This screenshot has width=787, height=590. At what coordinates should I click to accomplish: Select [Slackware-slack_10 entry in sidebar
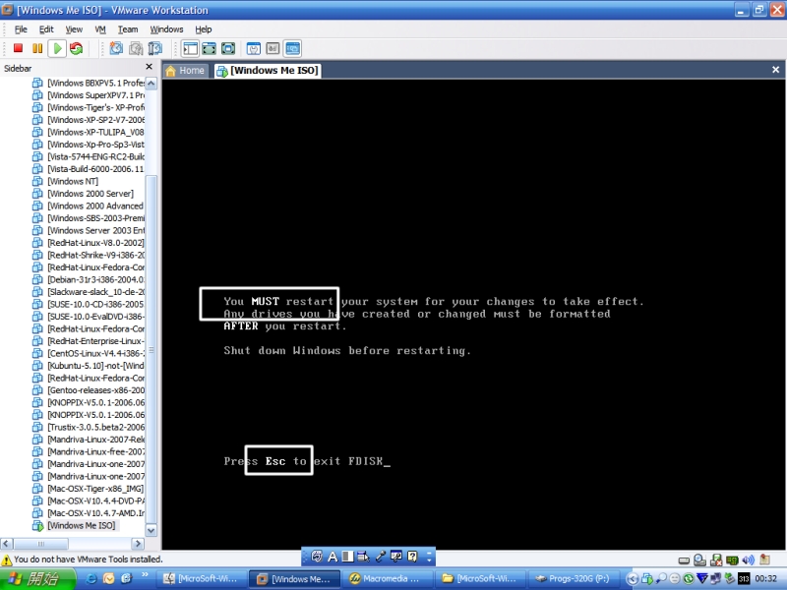click(x=88, y=291)
